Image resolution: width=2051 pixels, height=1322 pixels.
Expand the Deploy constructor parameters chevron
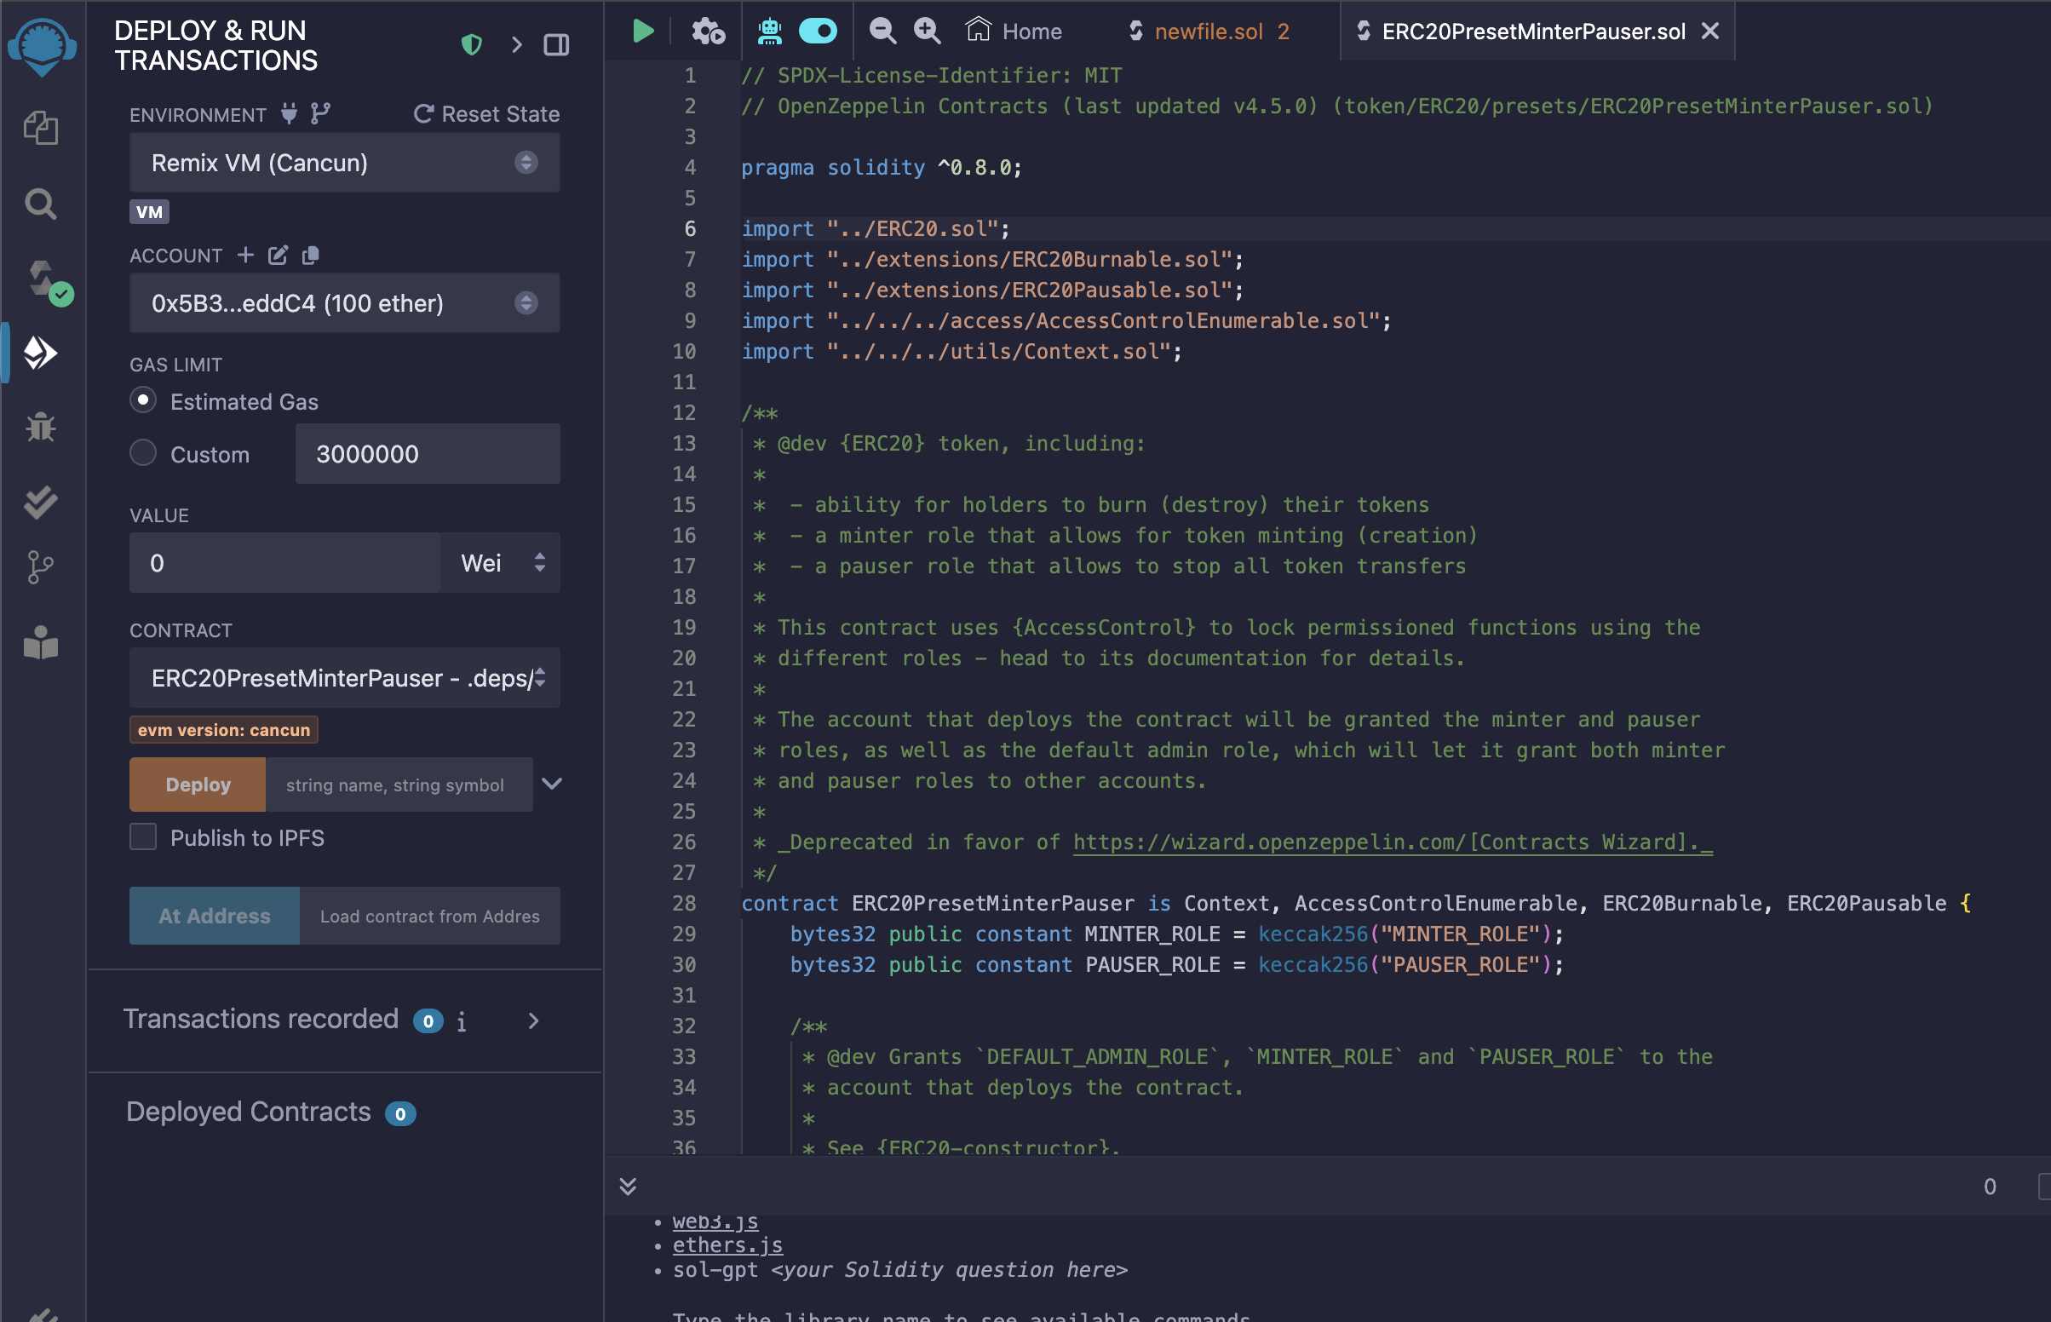pos(553,784)
